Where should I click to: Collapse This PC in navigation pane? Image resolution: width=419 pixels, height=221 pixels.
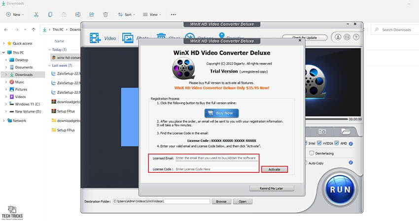click(x=4, y=53)
